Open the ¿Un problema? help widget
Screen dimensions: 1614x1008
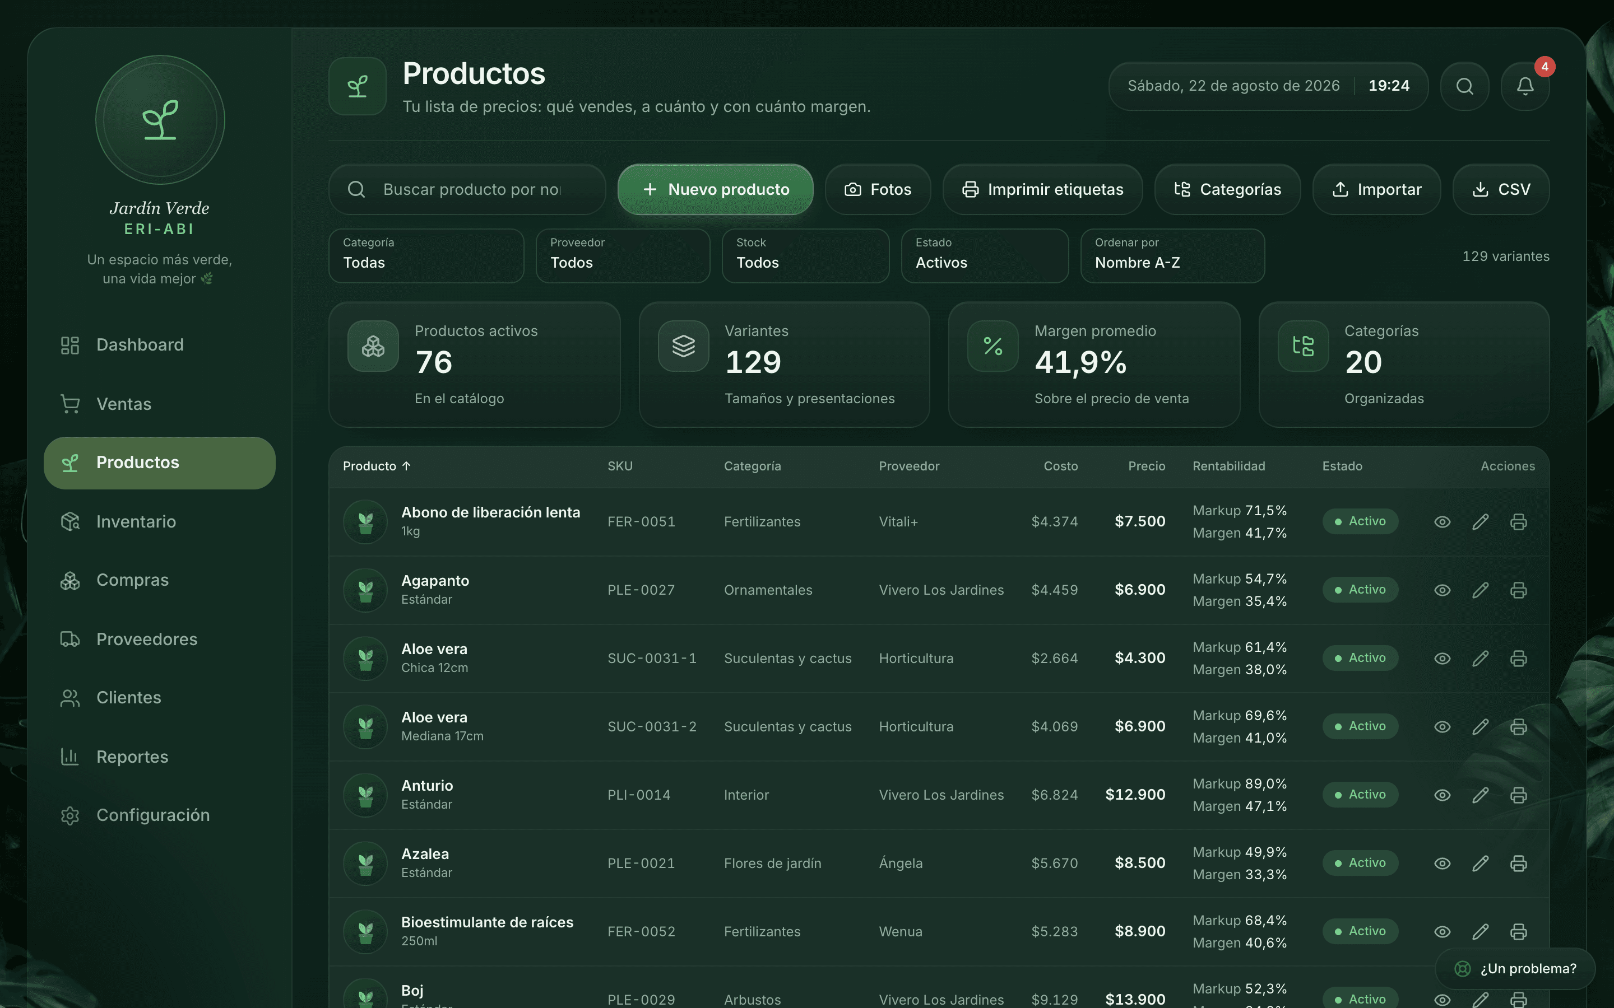1515,969
